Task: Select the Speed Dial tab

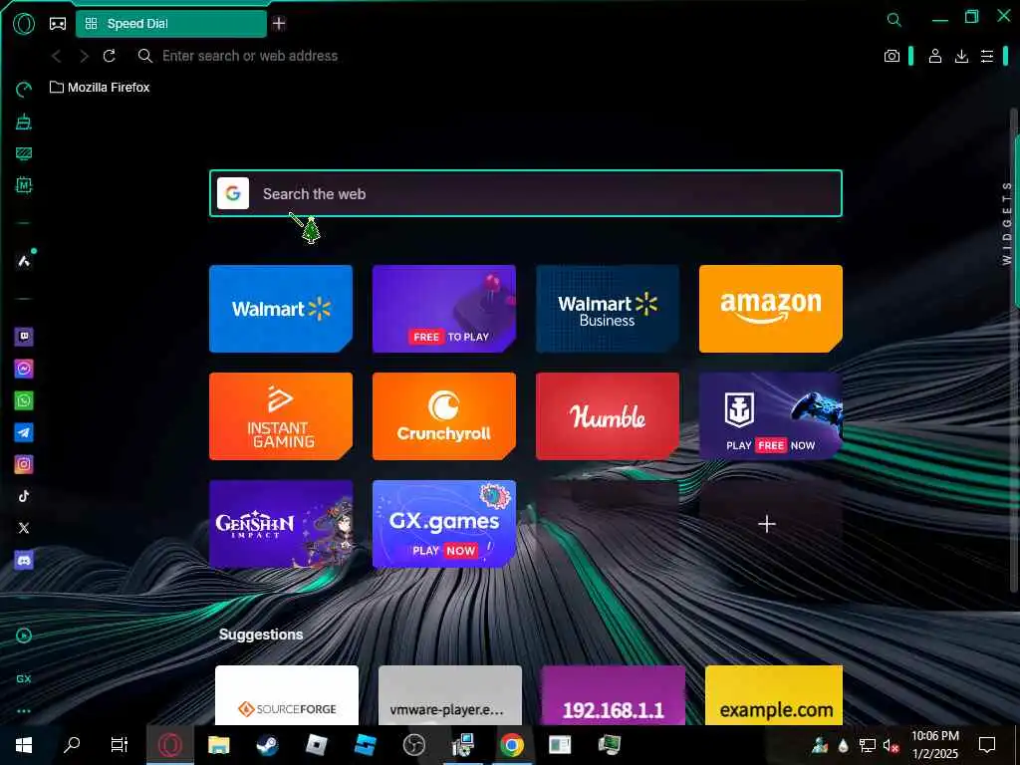Action: (x=171, y=24)
